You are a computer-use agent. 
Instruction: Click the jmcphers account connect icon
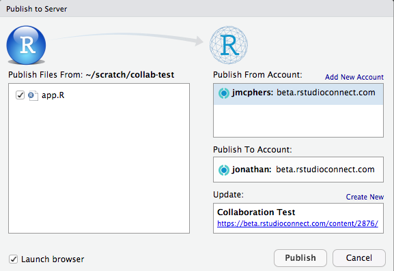(224, 93)
